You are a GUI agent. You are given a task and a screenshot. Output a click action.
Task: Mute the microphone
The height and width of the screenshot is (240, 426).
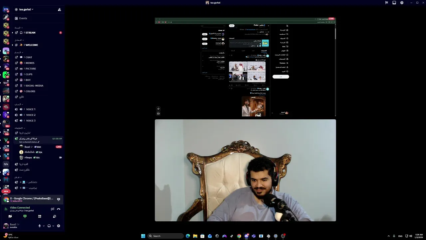pos(39,226)
